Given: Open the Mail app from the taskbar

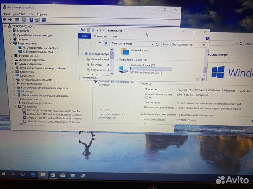Looking at the screenshot, I should click(63, 175).
